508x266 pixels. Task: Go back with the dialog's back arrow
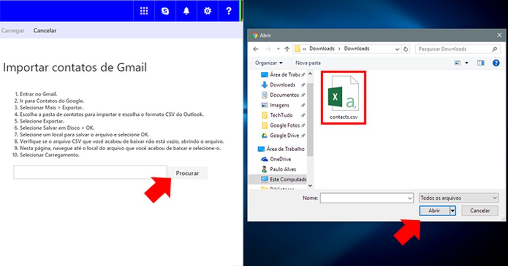(x=256, y=49)
